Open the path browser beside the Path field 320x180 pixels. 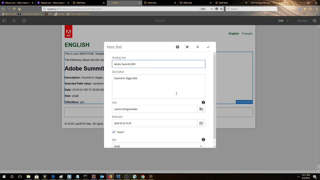point(201,109)
